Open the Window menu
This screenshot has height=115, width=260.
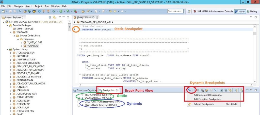point(55,6)
